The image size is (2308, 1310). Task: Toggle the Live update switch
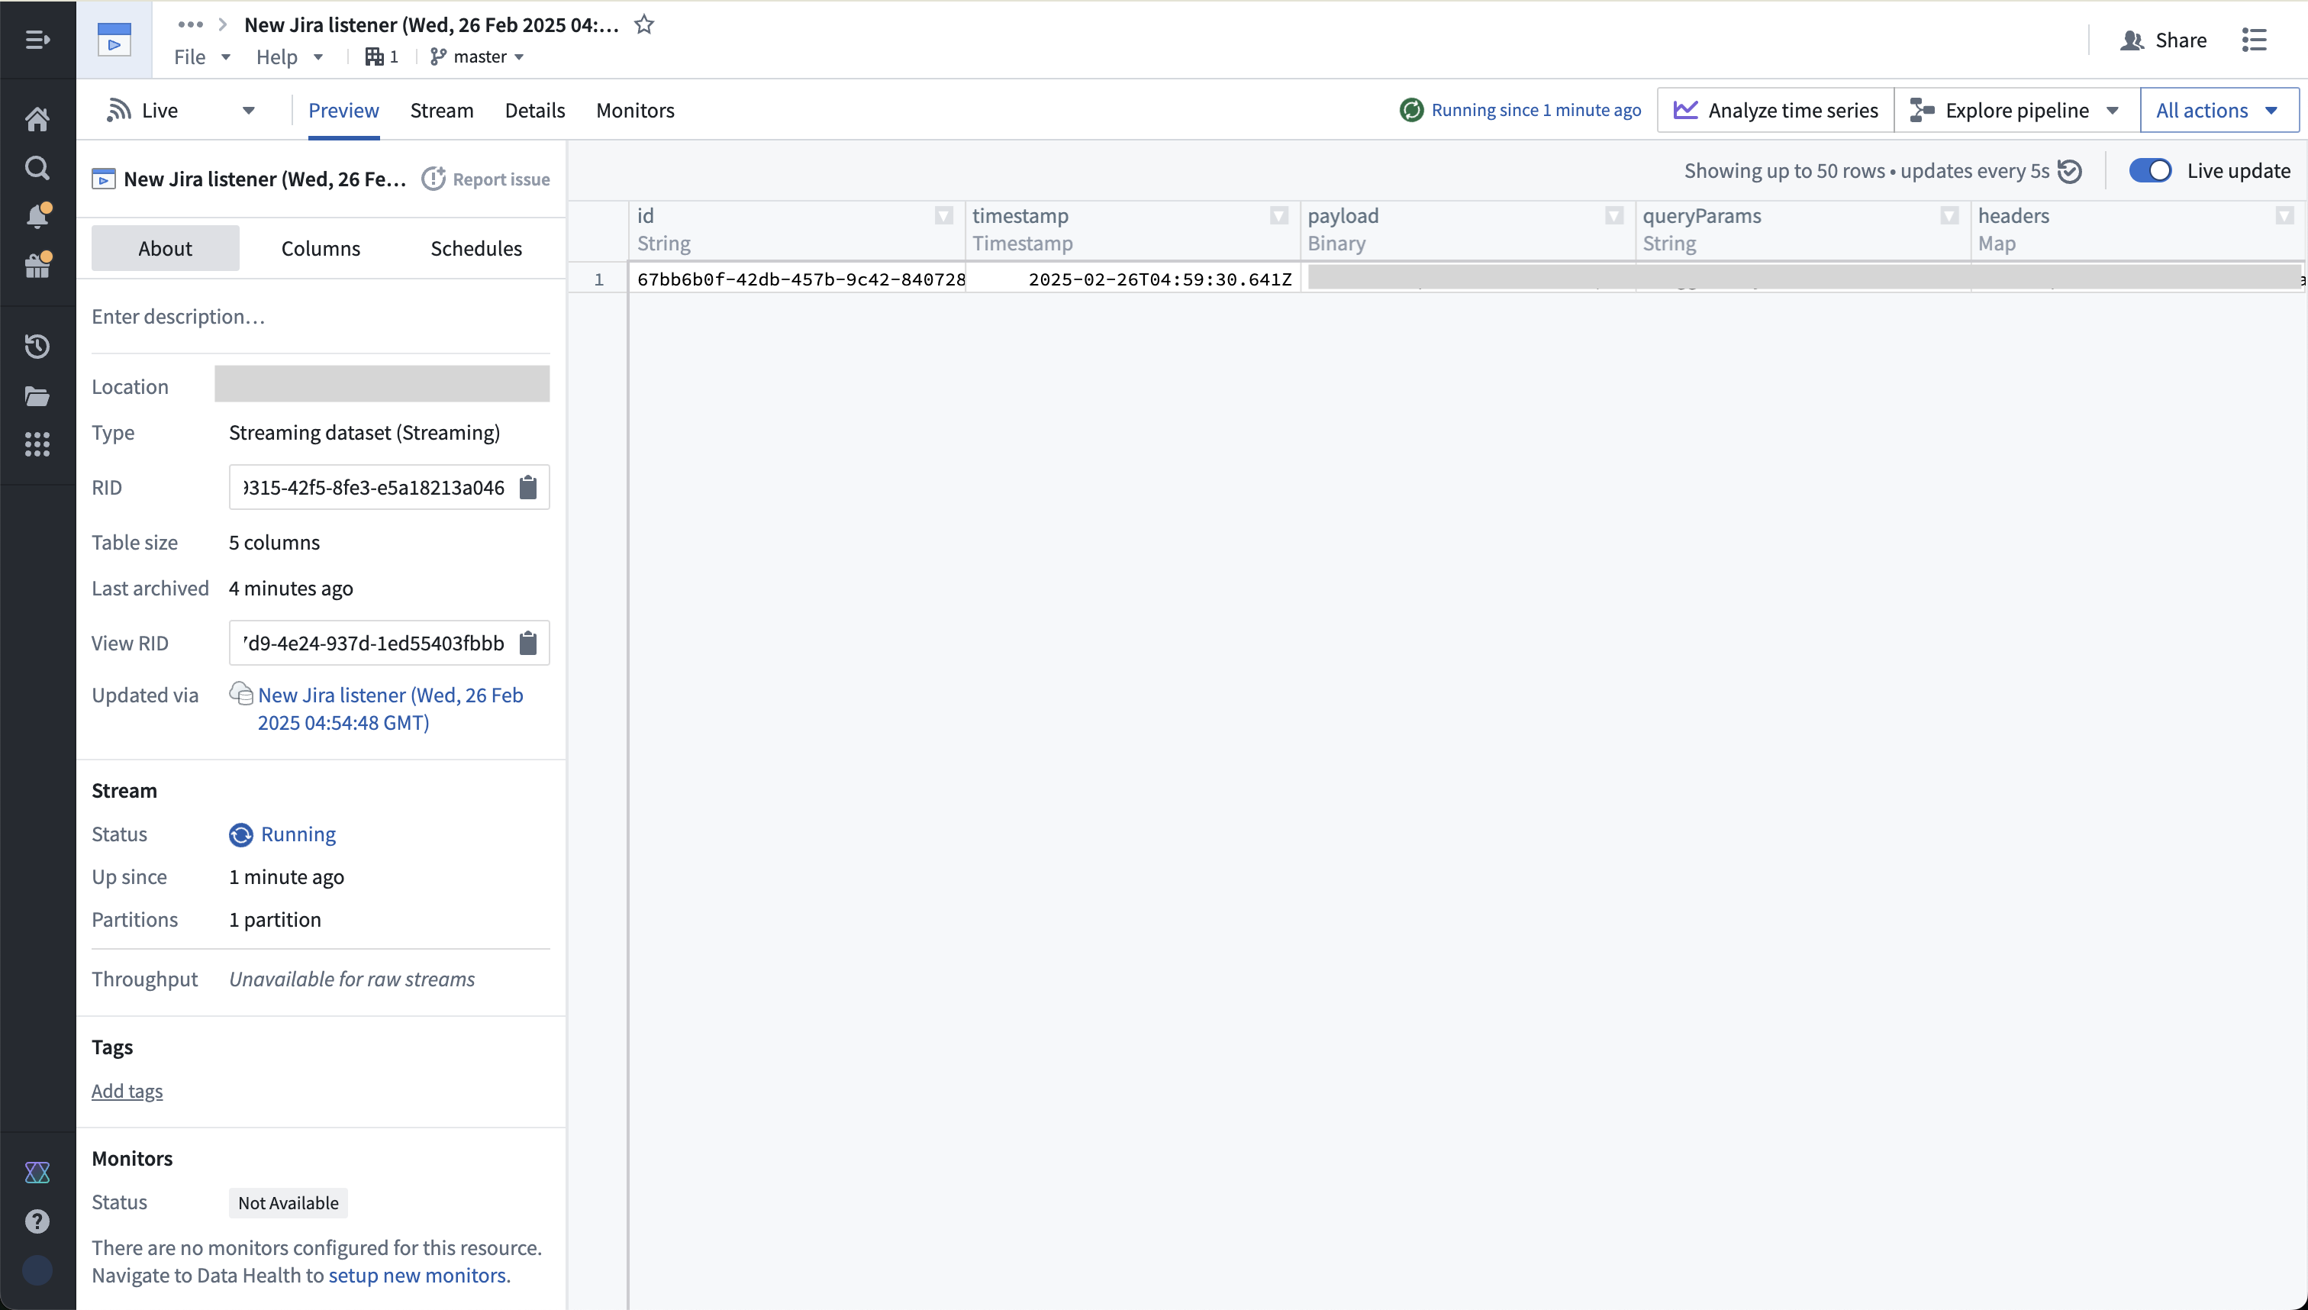[2151, 171]
